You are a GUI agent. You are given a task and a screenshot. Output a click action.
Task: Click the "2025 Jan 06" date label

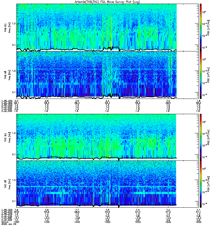pyautogui.click(x=9, y=224)
